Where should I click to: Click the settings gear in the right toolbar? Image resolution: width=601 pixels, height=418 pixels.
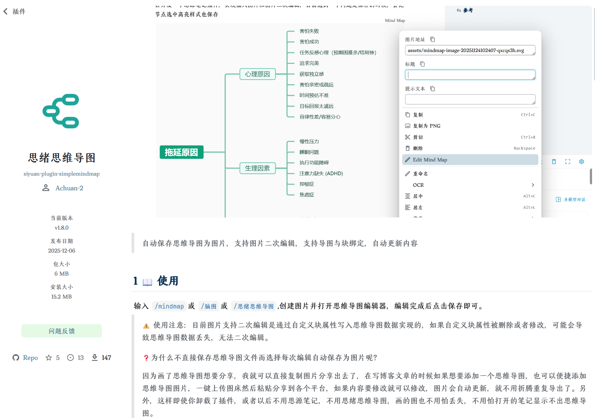tap(582, 162)
